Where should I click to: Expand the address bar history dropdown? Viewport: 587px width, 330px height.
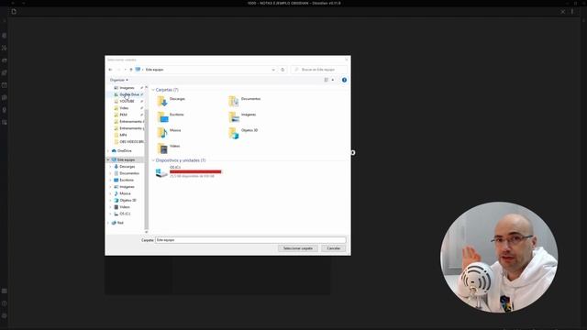coord(273,70)
